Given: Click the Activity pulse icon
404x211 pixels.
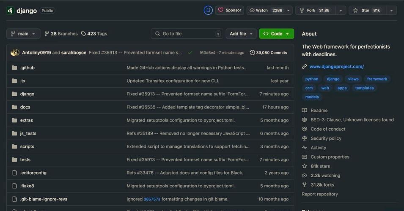Looking at the screenshot, I should tap(304, 148).
